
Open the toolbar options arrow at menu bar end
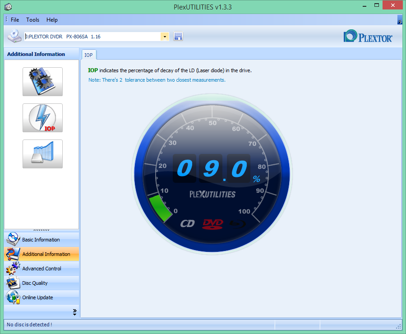[400, 20]
